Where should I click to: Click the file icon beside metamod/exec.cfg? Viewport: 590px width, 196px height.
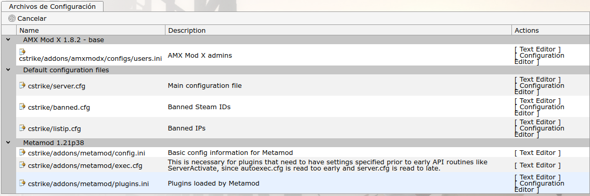(x=22, y=165)
